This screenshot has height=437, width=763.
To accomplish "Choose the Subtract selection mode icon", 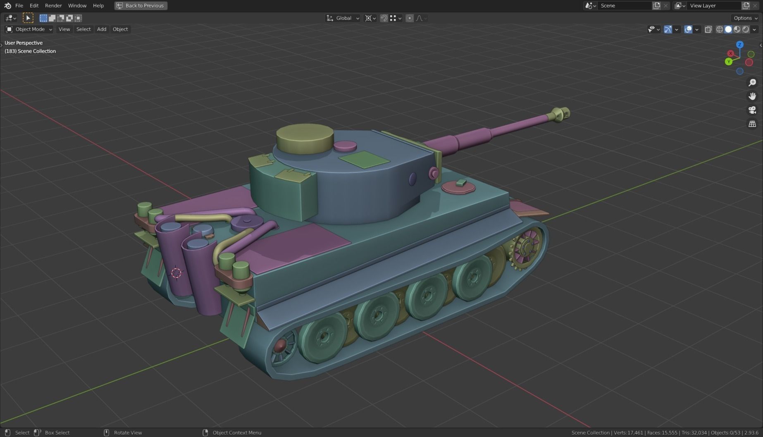I will 61,18.
